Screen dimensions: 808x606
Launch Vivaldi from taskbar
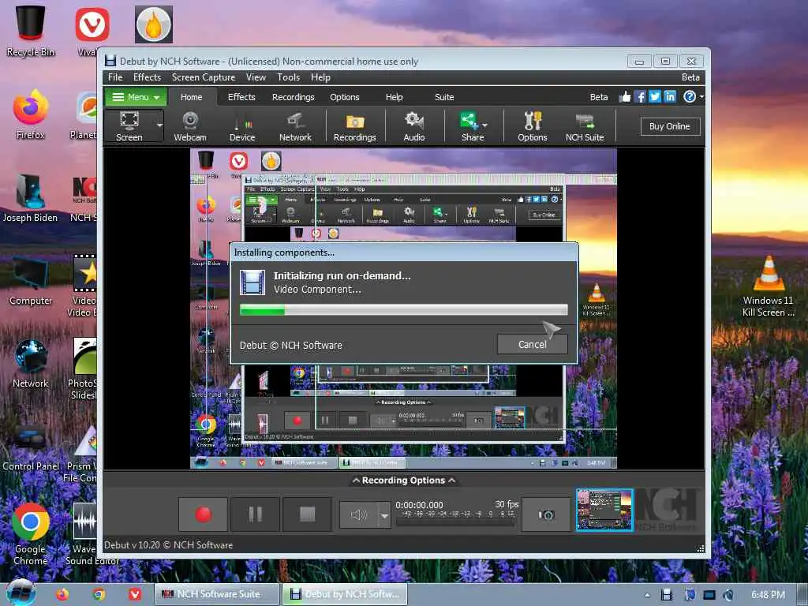pyautogui.click(x=135, y=594)
